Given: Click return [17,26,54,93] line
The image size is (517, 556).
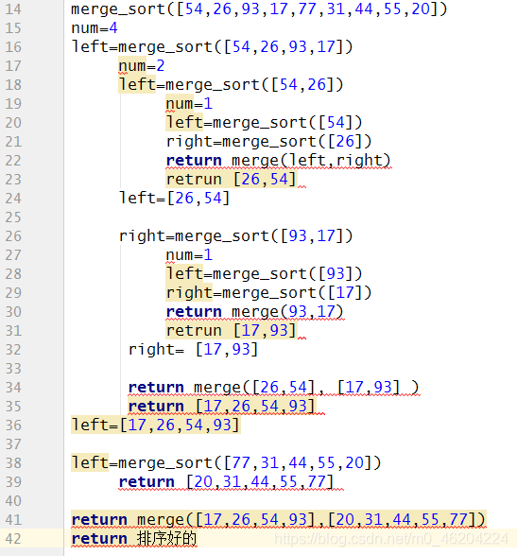Looking at the screenshot, I should pos(222,407).
